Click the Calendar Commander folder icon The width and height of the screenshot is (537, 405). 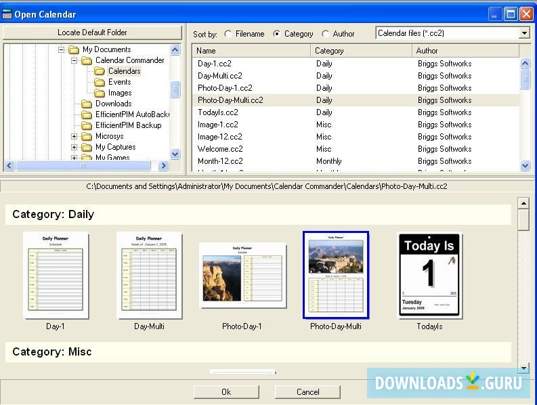pos(87,61)
